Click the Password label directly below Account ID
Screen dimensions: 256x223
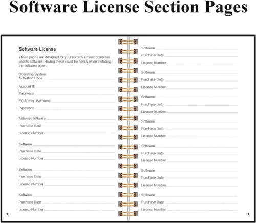26,94
